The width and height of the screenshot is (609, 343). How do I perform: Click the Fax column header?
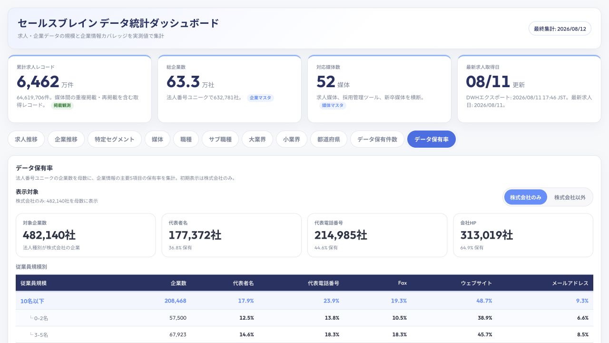coord(403,283)
